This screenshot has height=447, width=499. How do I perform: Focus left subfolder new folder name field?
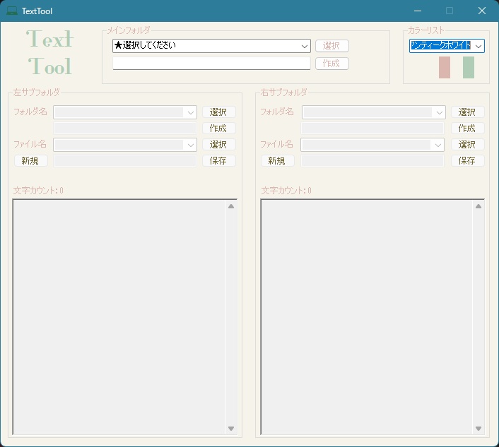tap(125, 129)
